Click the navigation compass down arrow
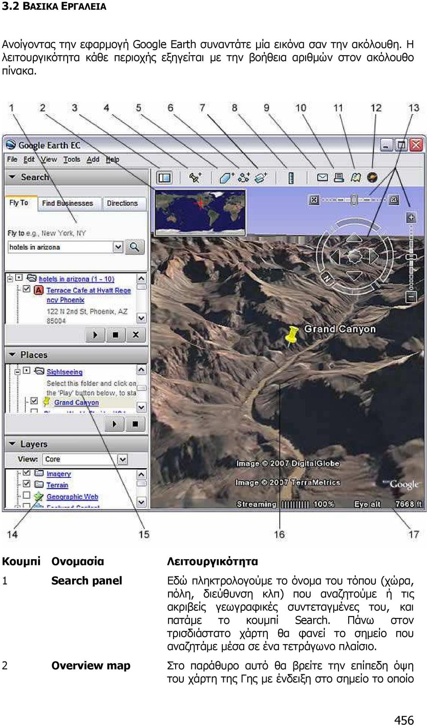The height and width of the screenshot is (725, 427). click(x=354, y=276)
